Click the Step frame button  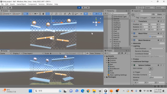click(88, 8)
